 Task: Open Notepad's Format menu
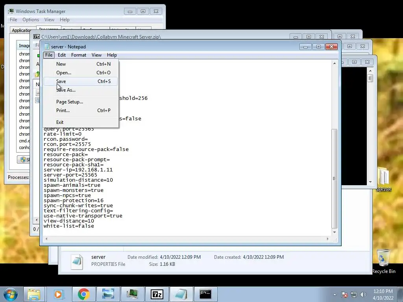tap(79, 55)
